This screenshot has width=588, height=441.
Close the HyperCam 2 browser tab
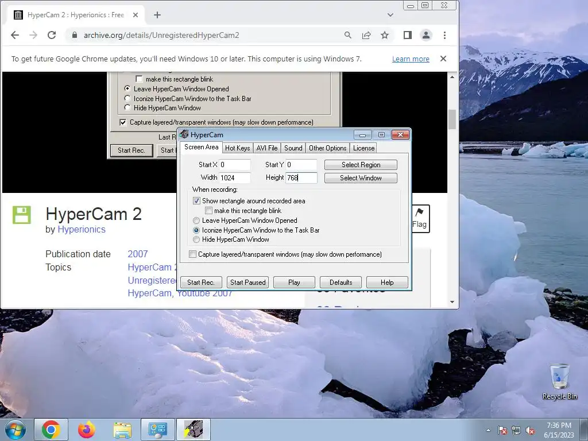tap(136, 15)
